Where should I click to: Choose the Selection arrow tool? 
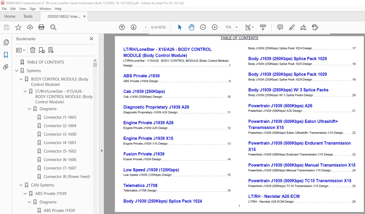pos(180,27)
